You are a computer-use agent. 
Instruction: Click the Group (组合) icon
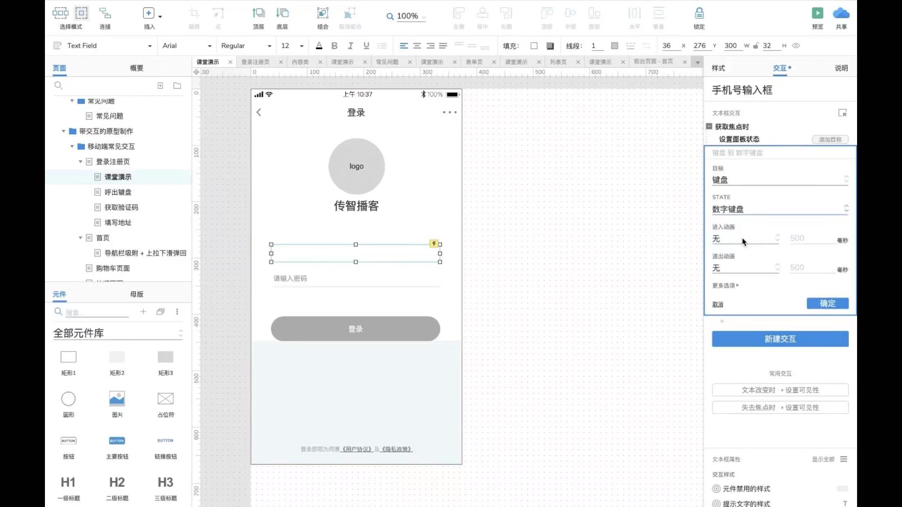click(x=322, y=13)
